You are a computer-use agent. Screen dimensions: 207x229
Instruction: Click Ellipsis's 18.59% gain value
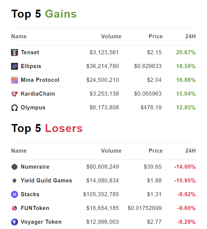[x=186, y=66]
